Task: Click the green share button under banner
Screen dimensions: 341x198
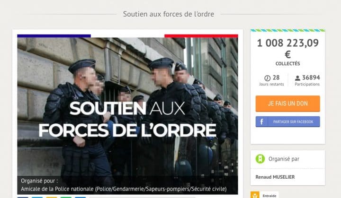Action: pos(66,198)
